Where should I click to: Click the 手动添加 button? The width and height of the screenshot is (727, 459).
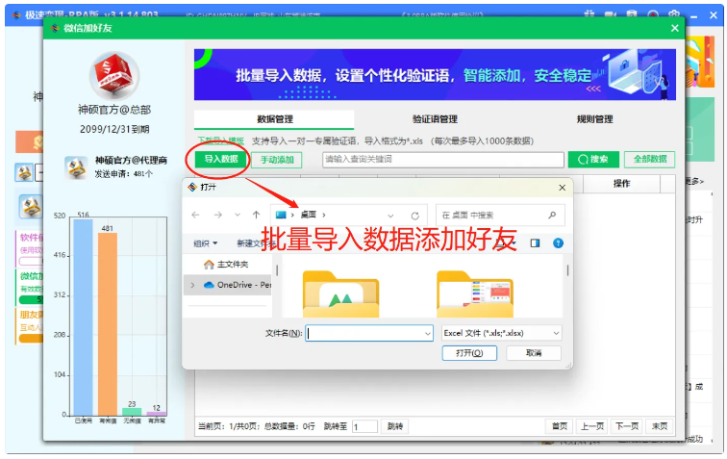click(x=277, y=160)
